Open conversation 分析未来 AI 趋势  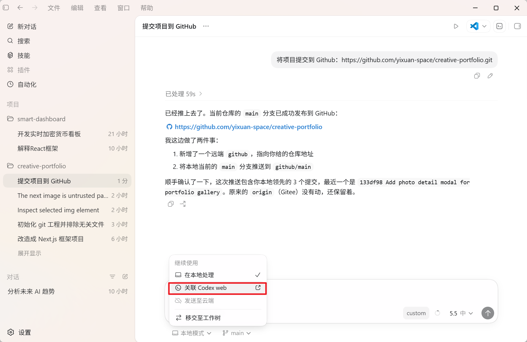click(67, 291)
